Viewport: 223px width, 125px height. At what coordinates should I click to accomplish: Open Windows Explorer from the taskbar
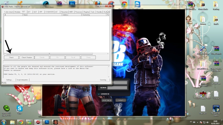(x=12, y=122)
